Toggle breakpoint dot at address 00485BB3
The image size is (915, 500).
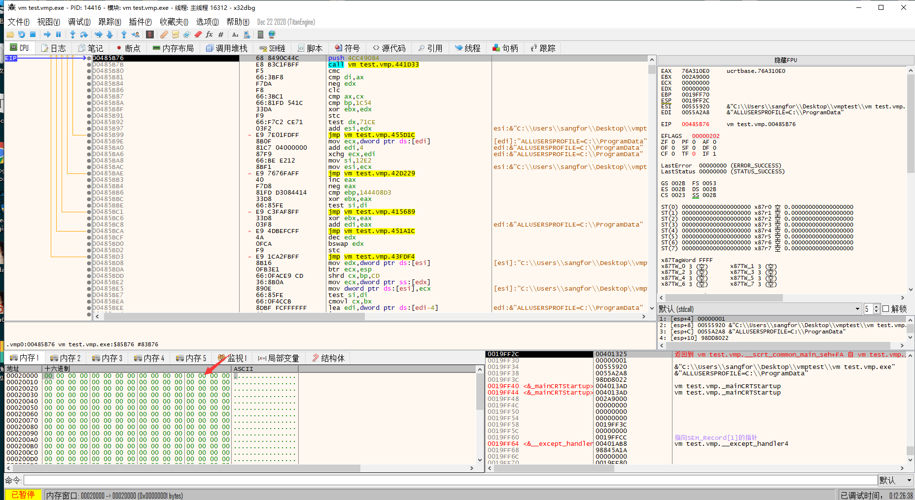[x=89, y=180]
